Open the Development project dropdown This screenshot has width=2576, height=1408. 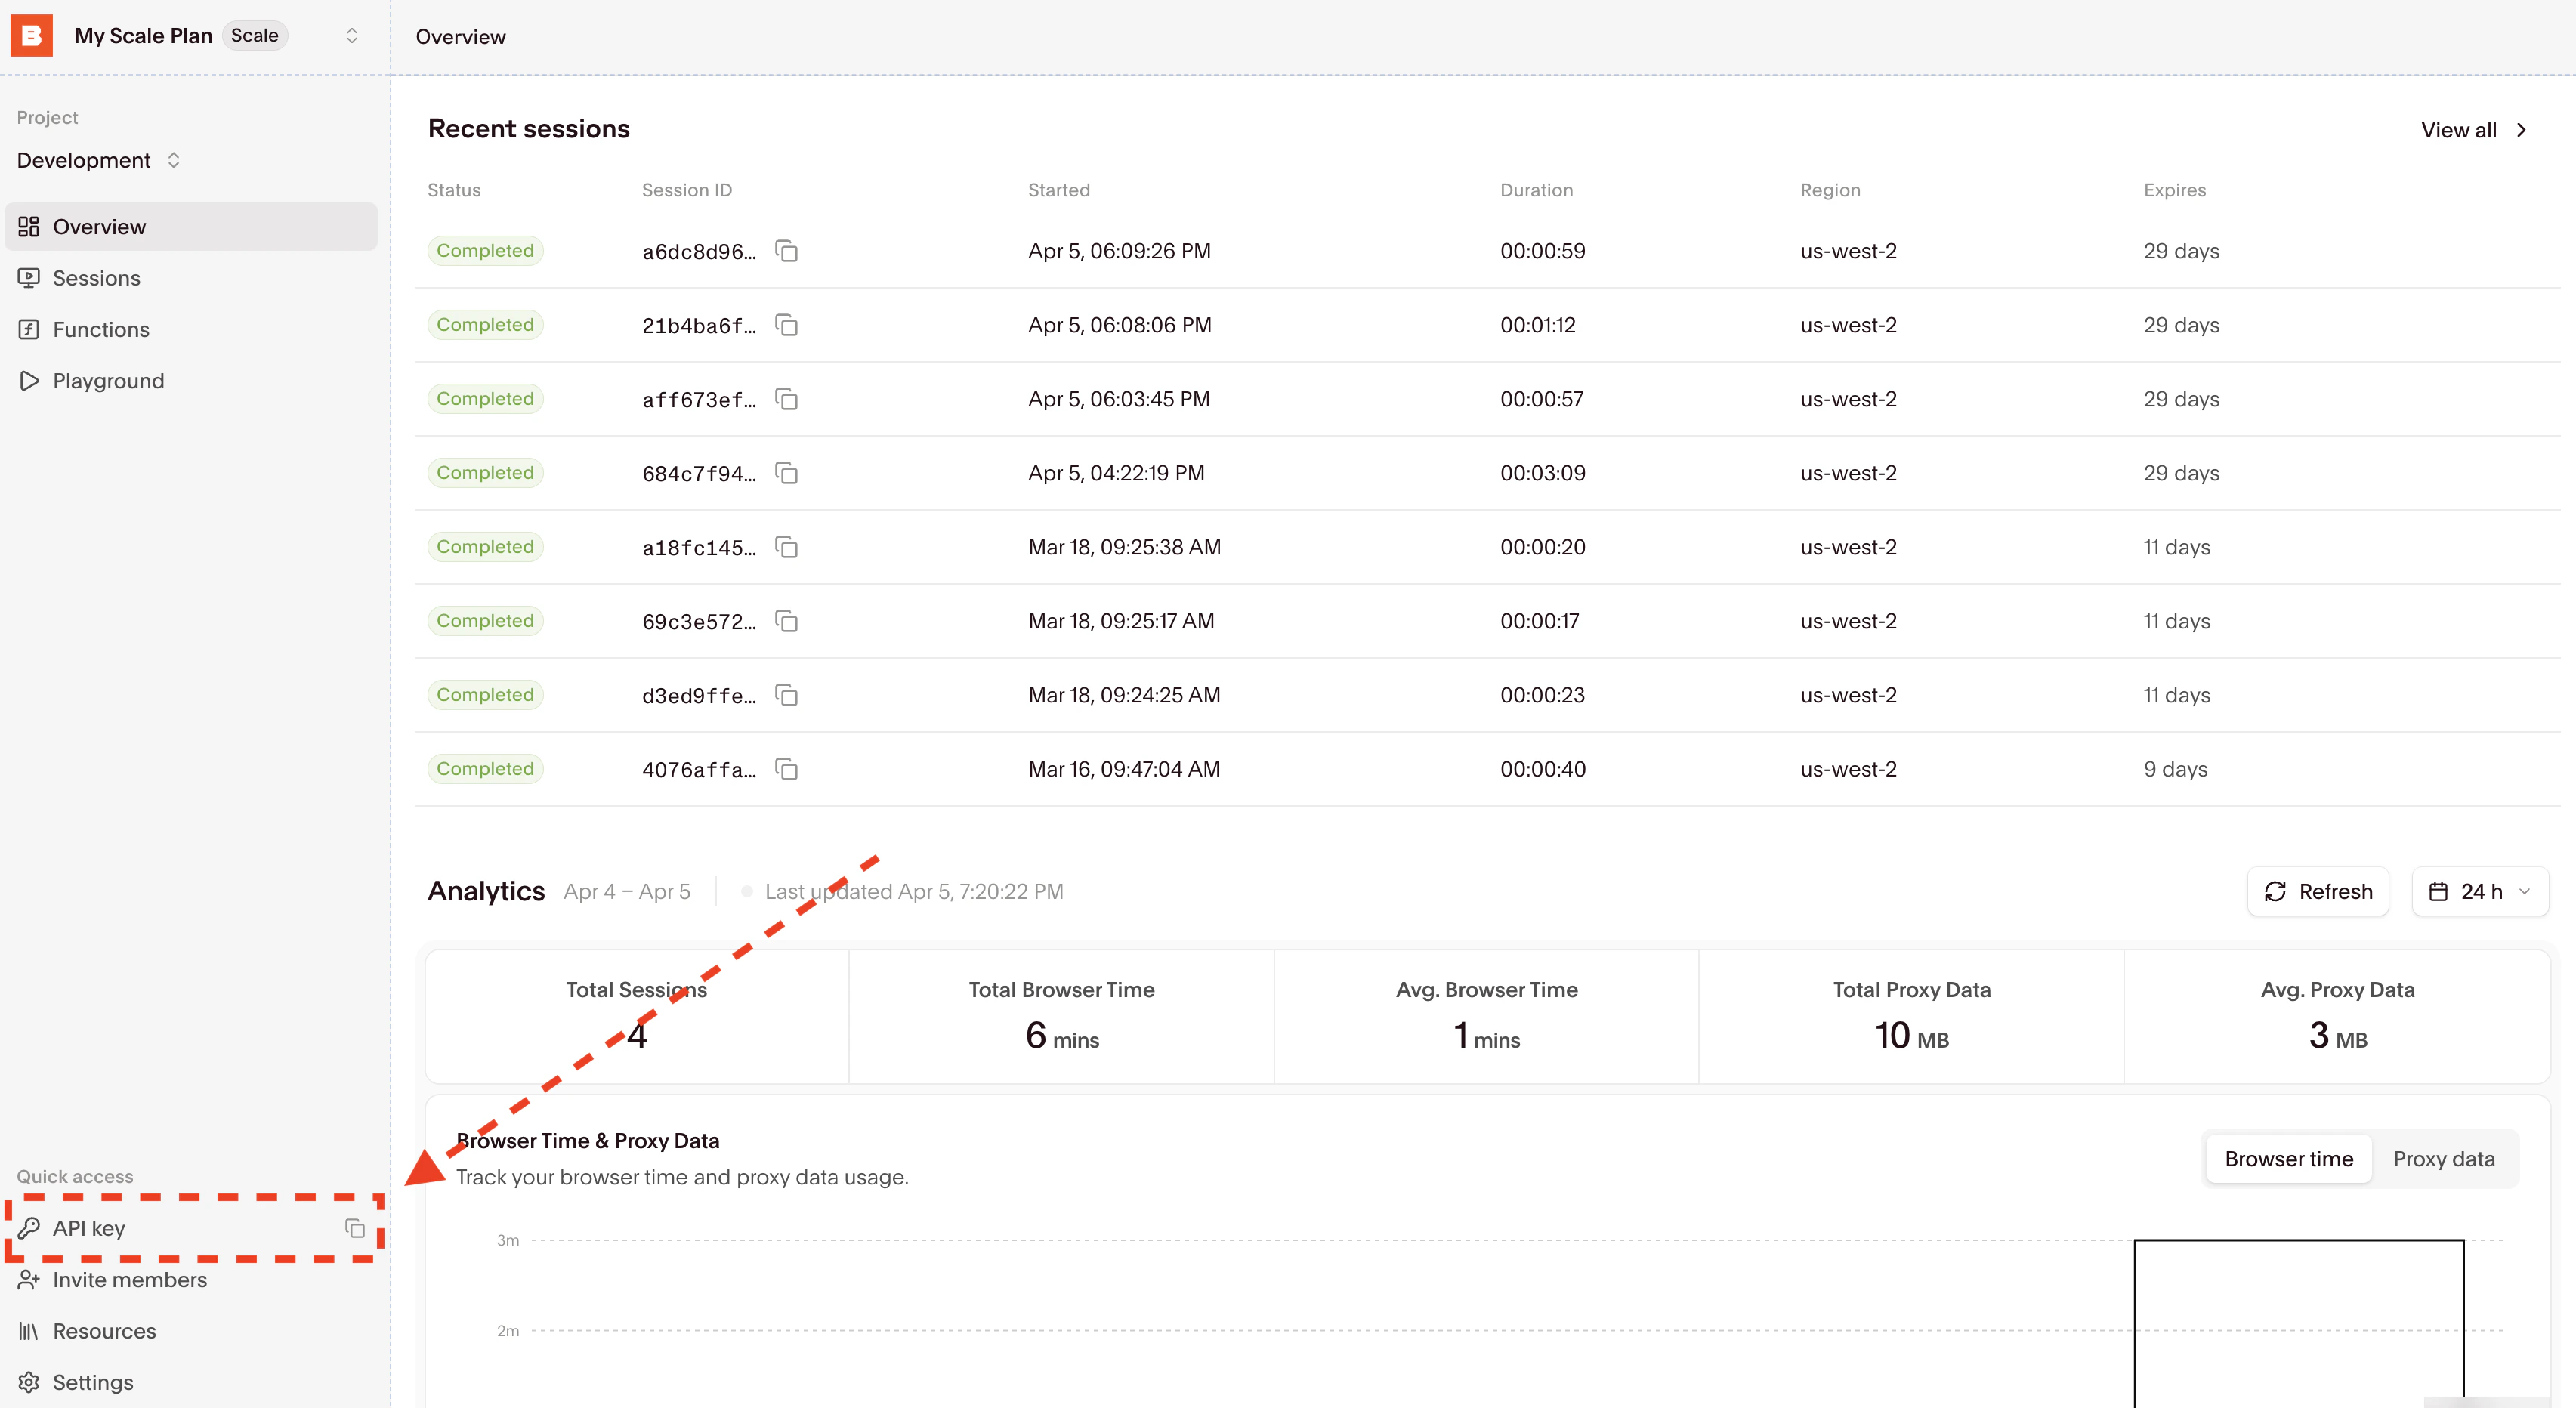tap(98, 160)
